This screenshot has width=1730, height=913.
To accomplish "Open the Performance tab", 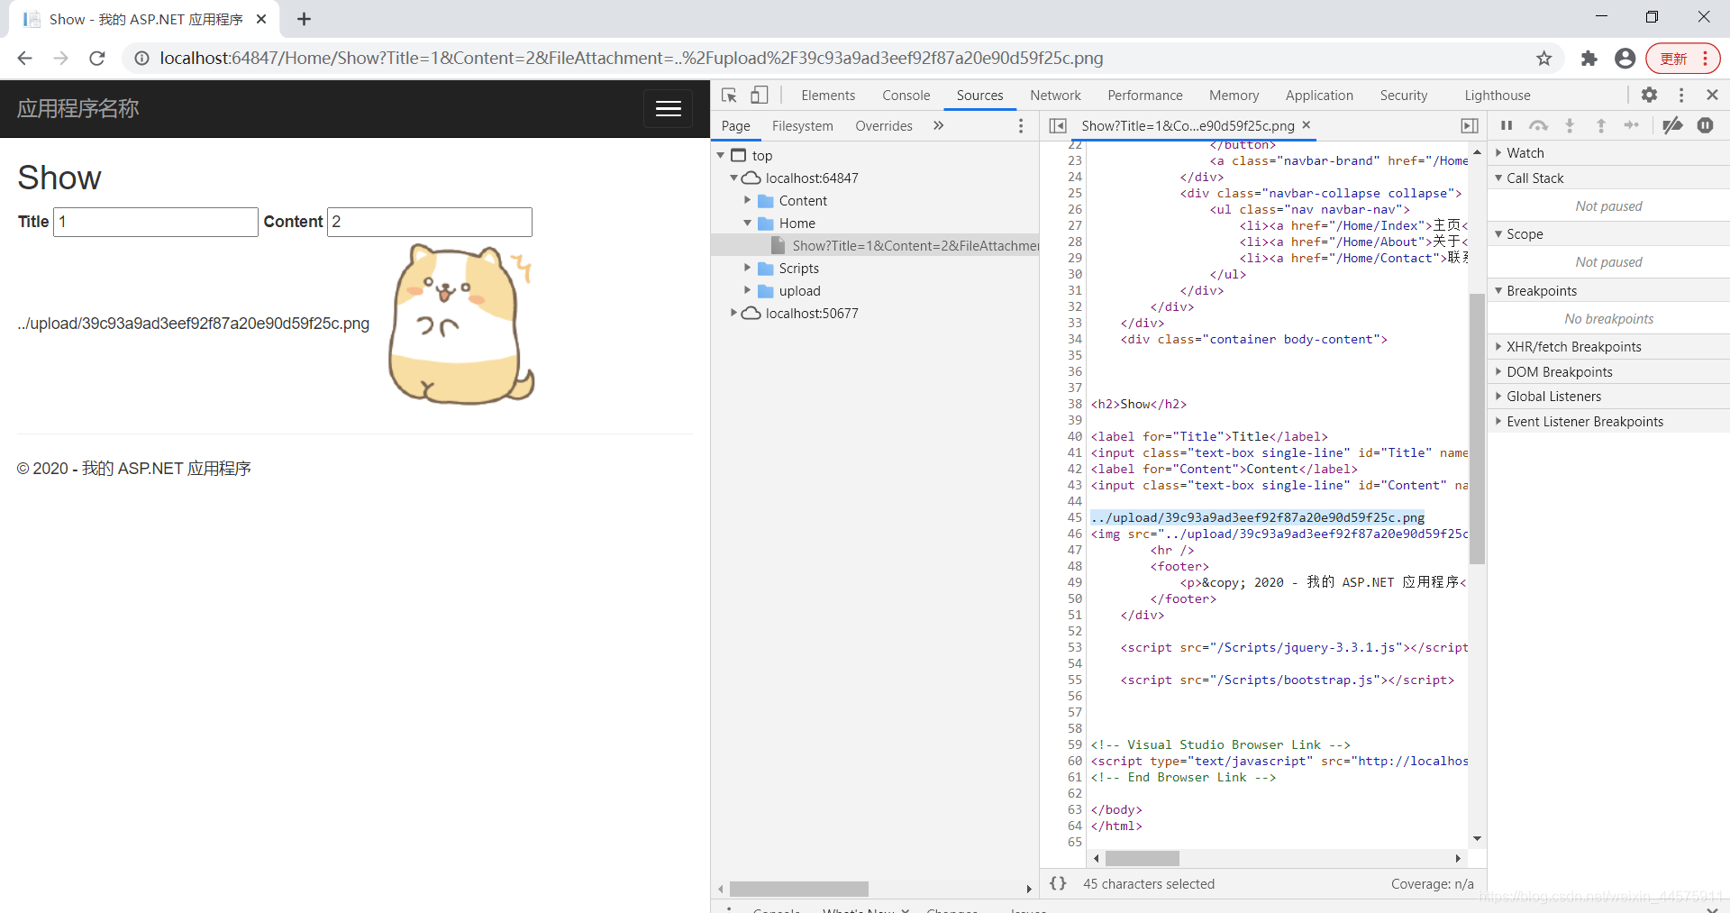I will pos(1144,96).
